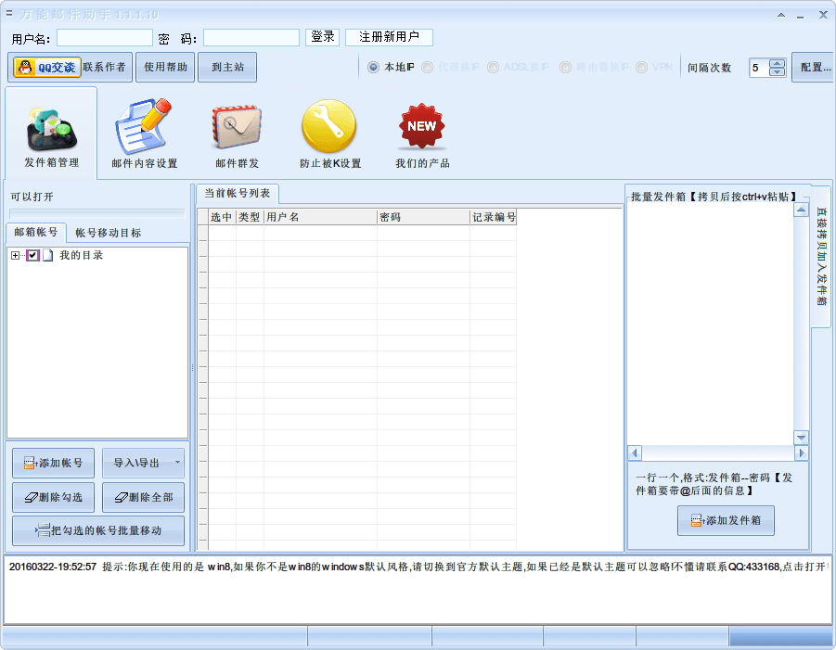
Task: Click the 登录 button
Action: tap(323, 37)
